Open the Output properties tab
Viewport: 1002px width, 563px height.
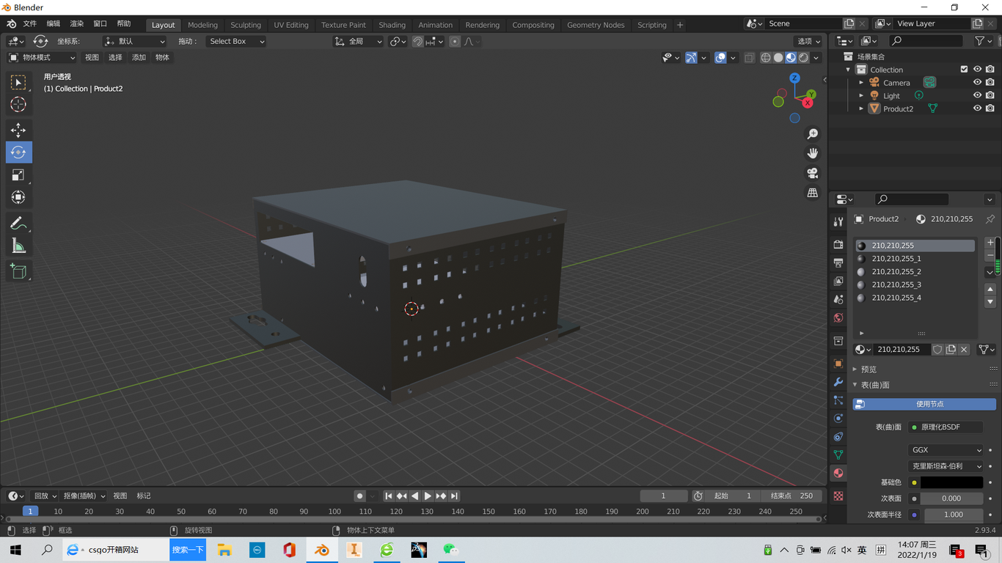[838, 262]
